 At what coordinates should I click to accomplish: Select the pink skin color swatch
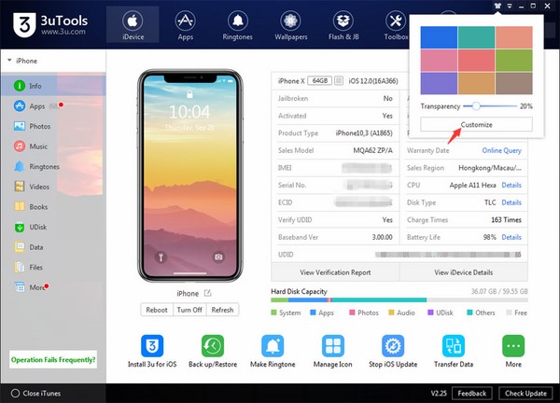tap(439, 61)
